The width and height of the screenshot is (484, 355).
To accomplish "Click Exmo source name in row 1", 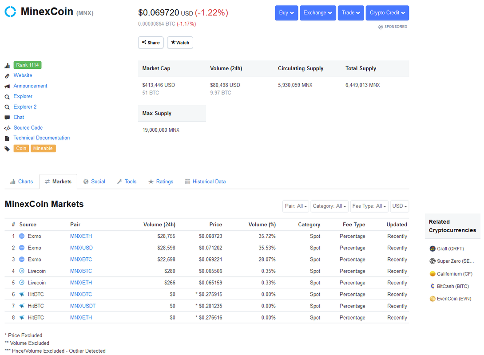I will tap(34, 237).
